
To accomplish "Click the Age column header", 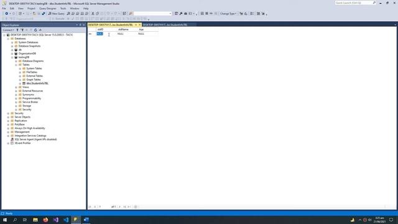I will [148, 29].
